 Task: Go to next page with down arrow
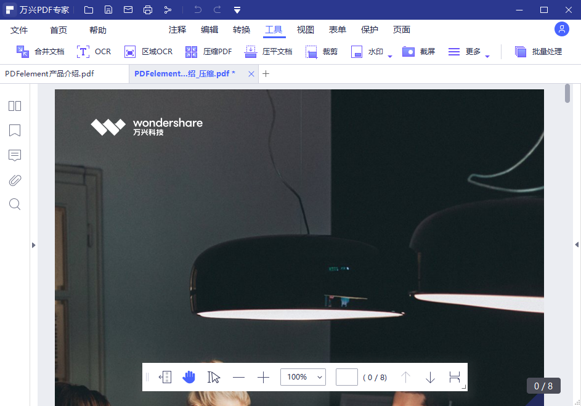click(x=430, y=376)
